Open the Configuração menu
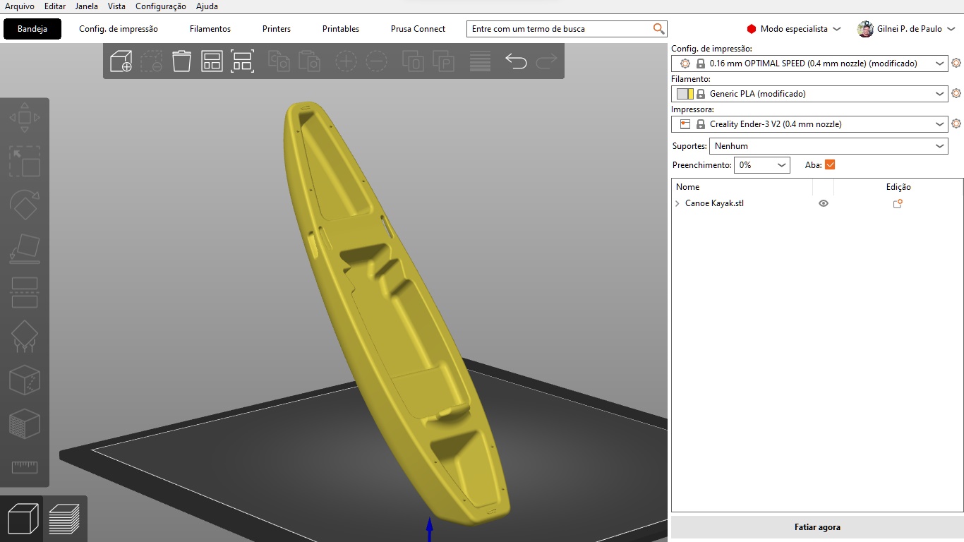Image resolution: width=964 pixels, height=542 pixels. click(161, 6)
